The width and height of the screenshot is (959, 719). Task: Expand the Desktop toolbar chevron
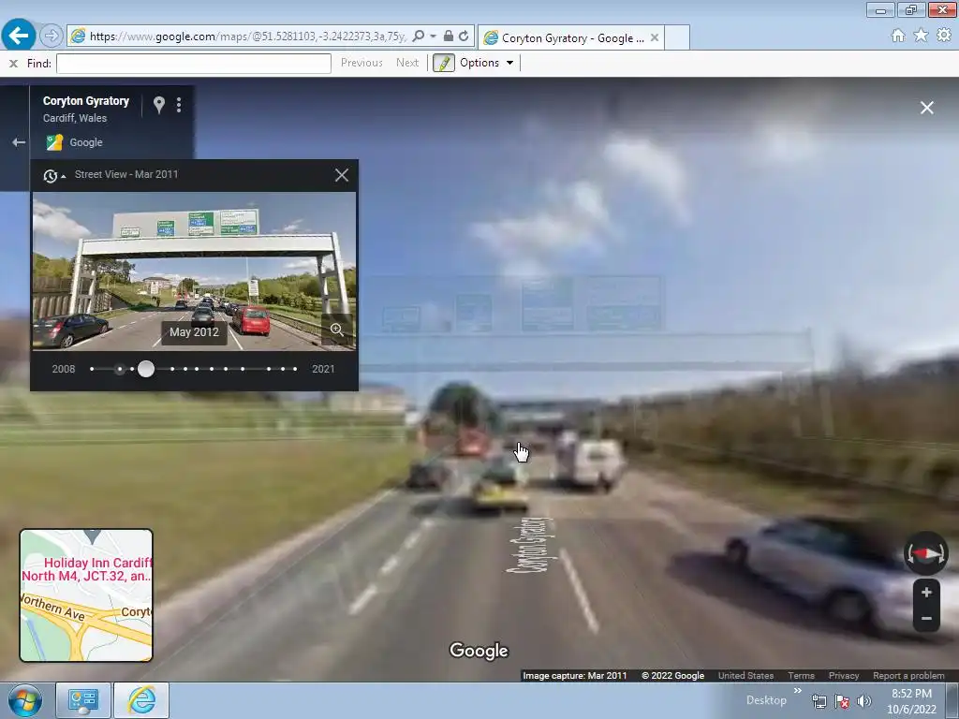coord(798,691)
